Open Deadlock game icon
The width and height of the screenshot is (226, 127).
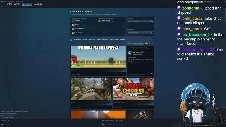(73, 25)
